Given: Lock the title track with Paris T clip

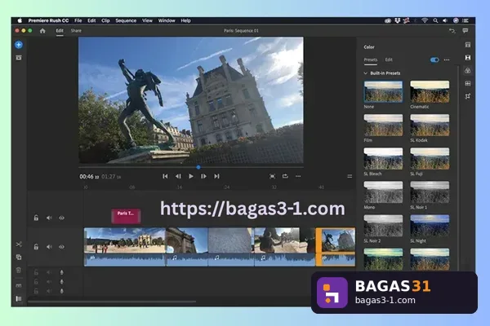Looking at the screenshot, I should pyautogui.click(x=36, y=218).
